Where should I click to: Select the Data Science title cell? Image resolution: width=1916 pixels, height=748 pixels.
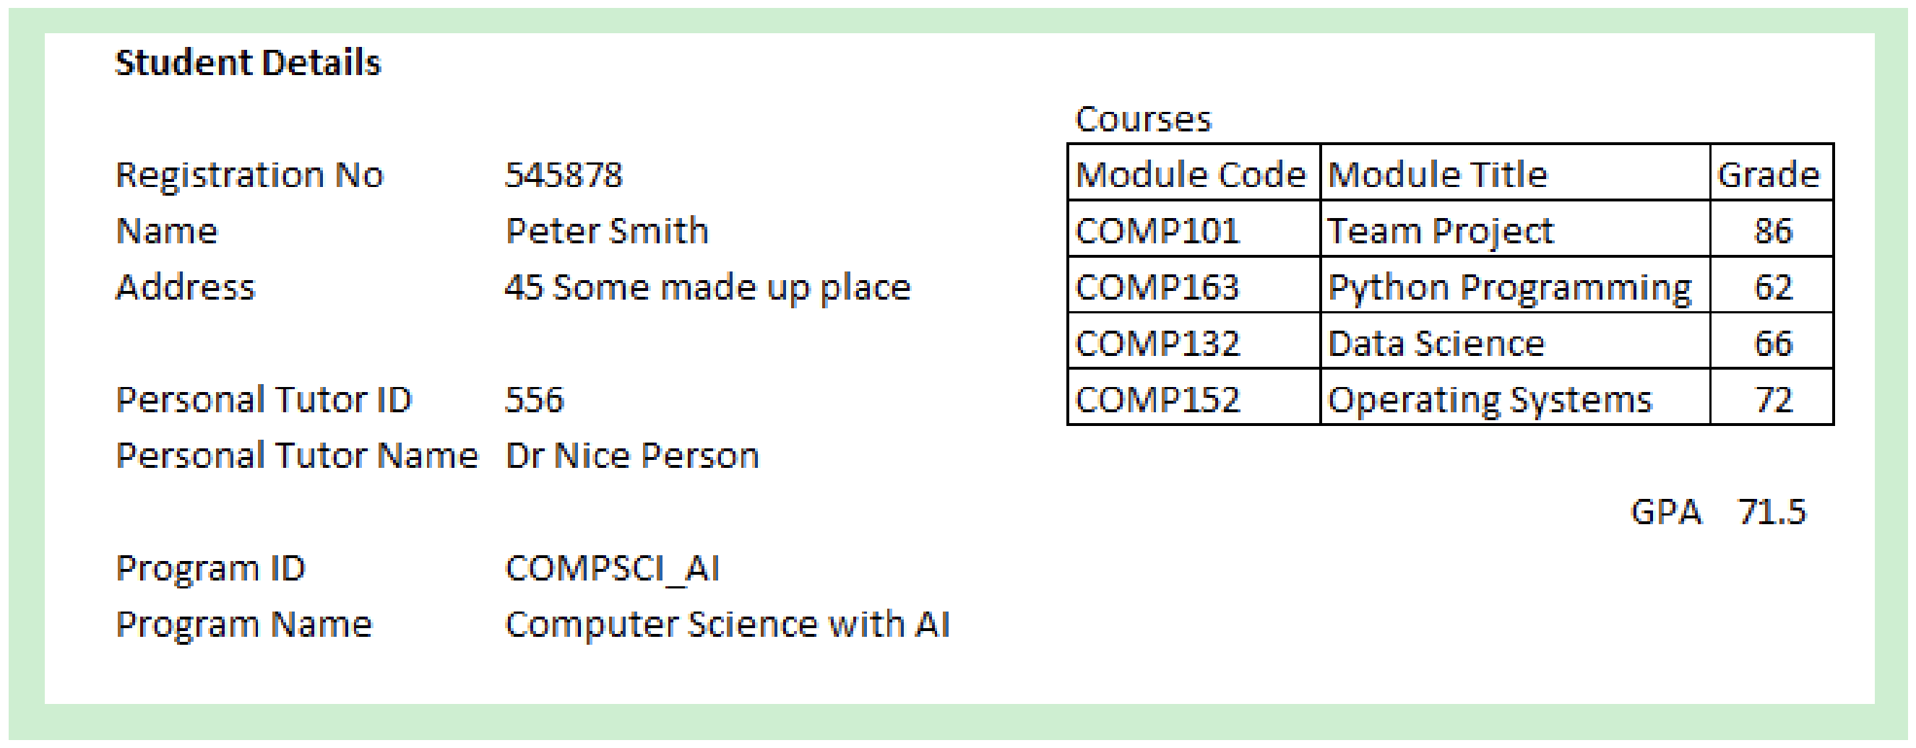pyautogui.click(x=1436, y=344)
